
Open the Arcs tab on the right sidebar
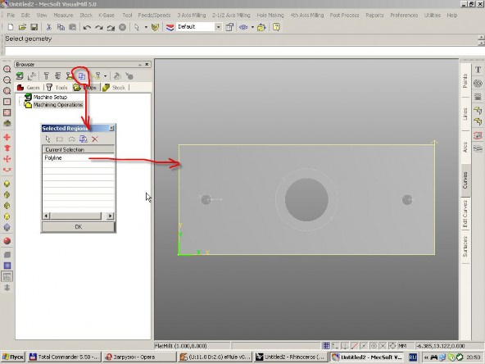pos(465,147)
